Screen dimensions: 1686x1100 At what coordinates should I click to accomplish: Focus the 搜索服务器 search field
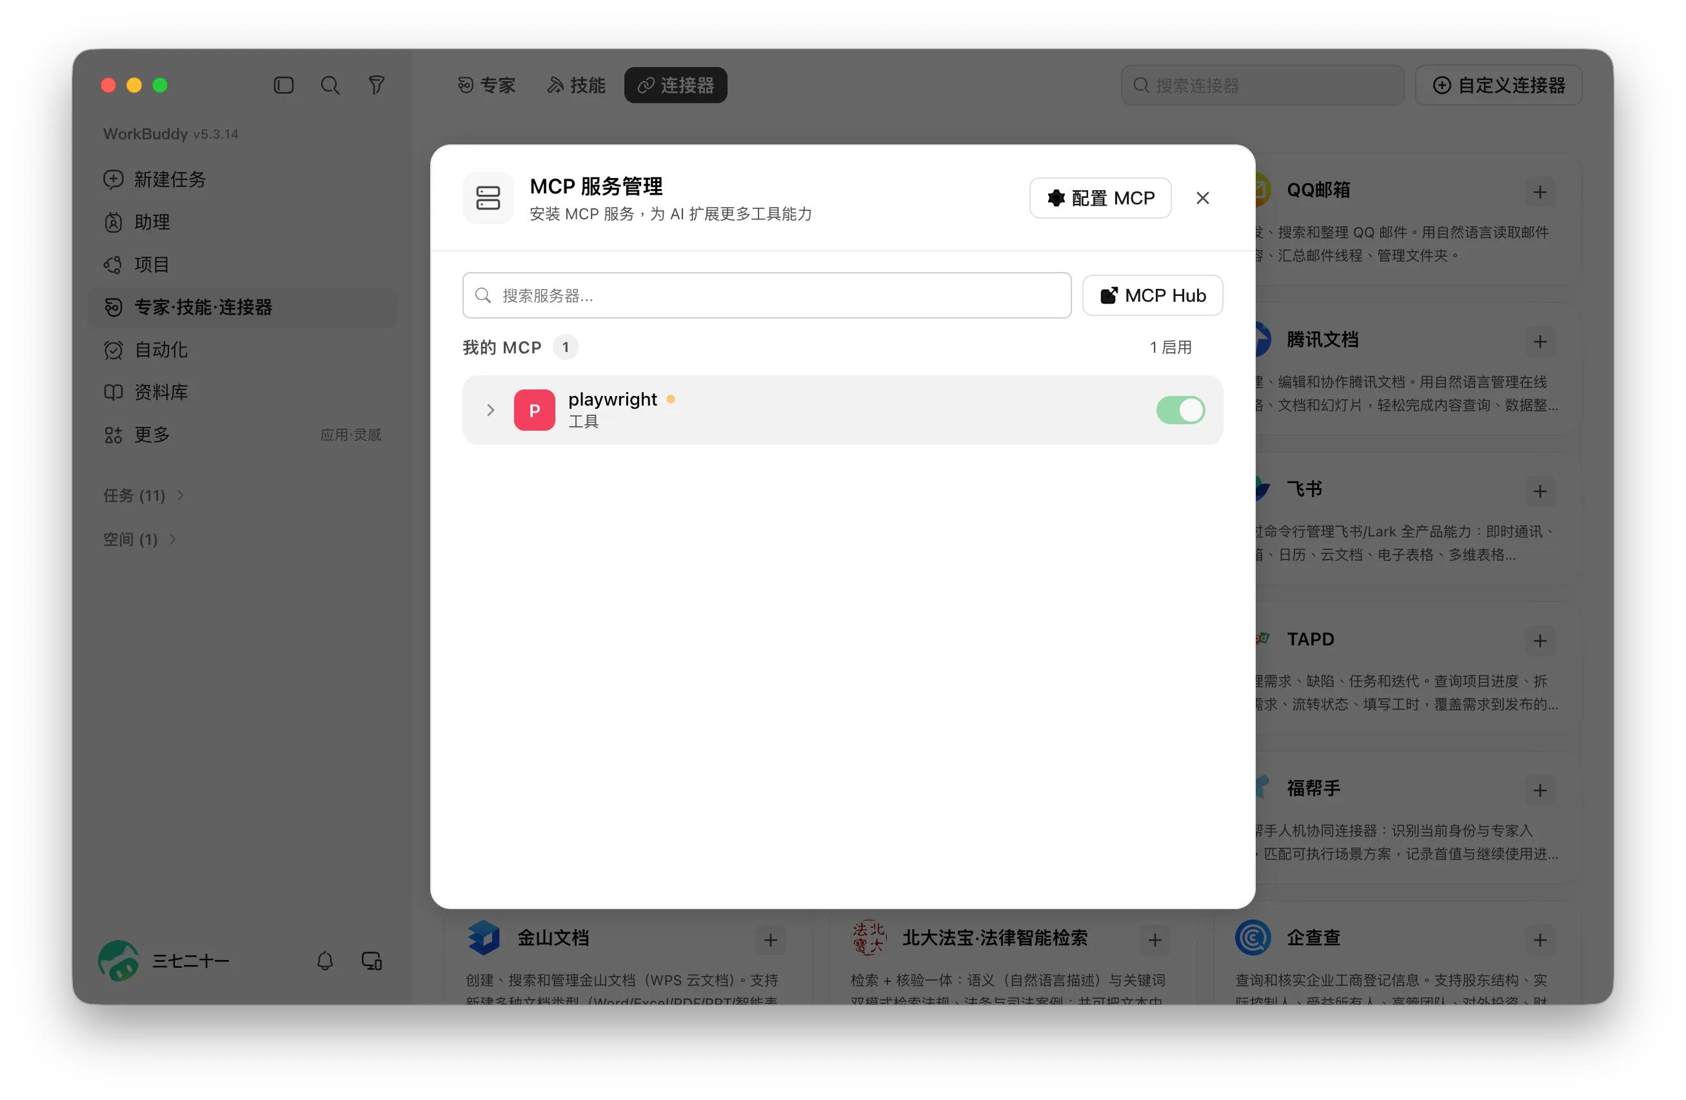[x=766, y=295]
